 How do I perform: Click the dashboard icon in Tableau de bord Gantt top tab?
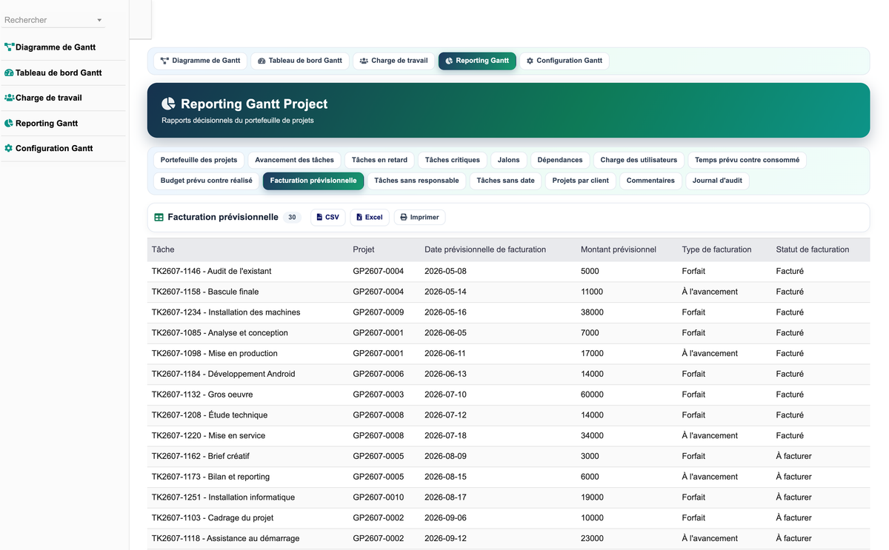(x=262, y=61)
